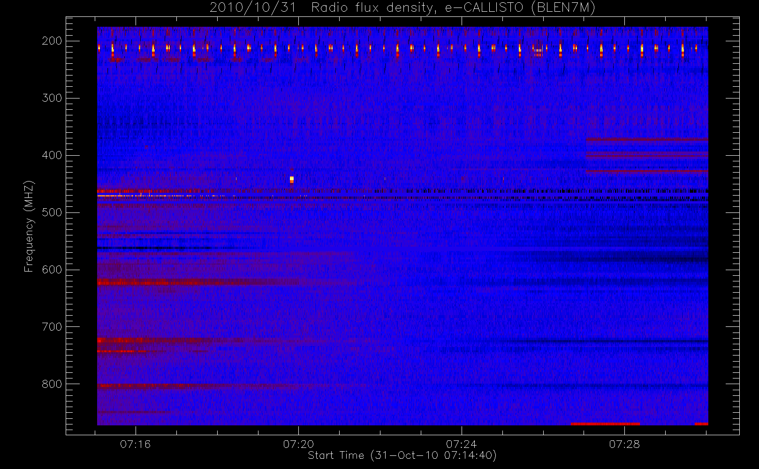Click the 07:16 time tick label
759x469 pixels.
coord(136,444)
